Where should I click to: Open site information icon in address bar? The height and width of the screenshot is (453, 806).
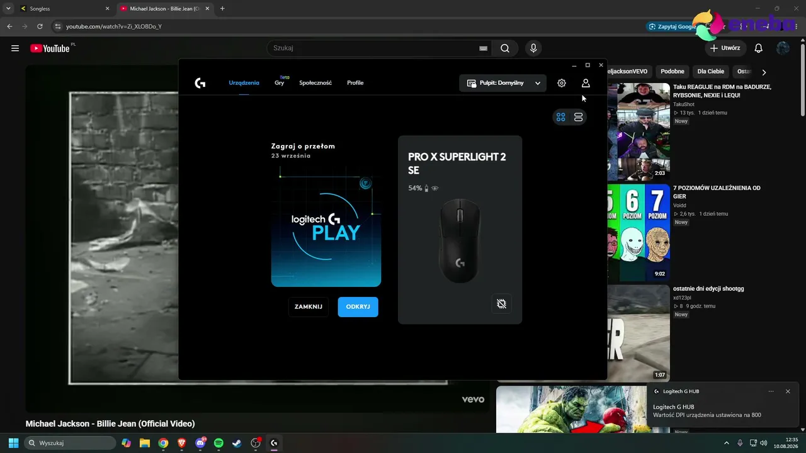coord(58,26)
